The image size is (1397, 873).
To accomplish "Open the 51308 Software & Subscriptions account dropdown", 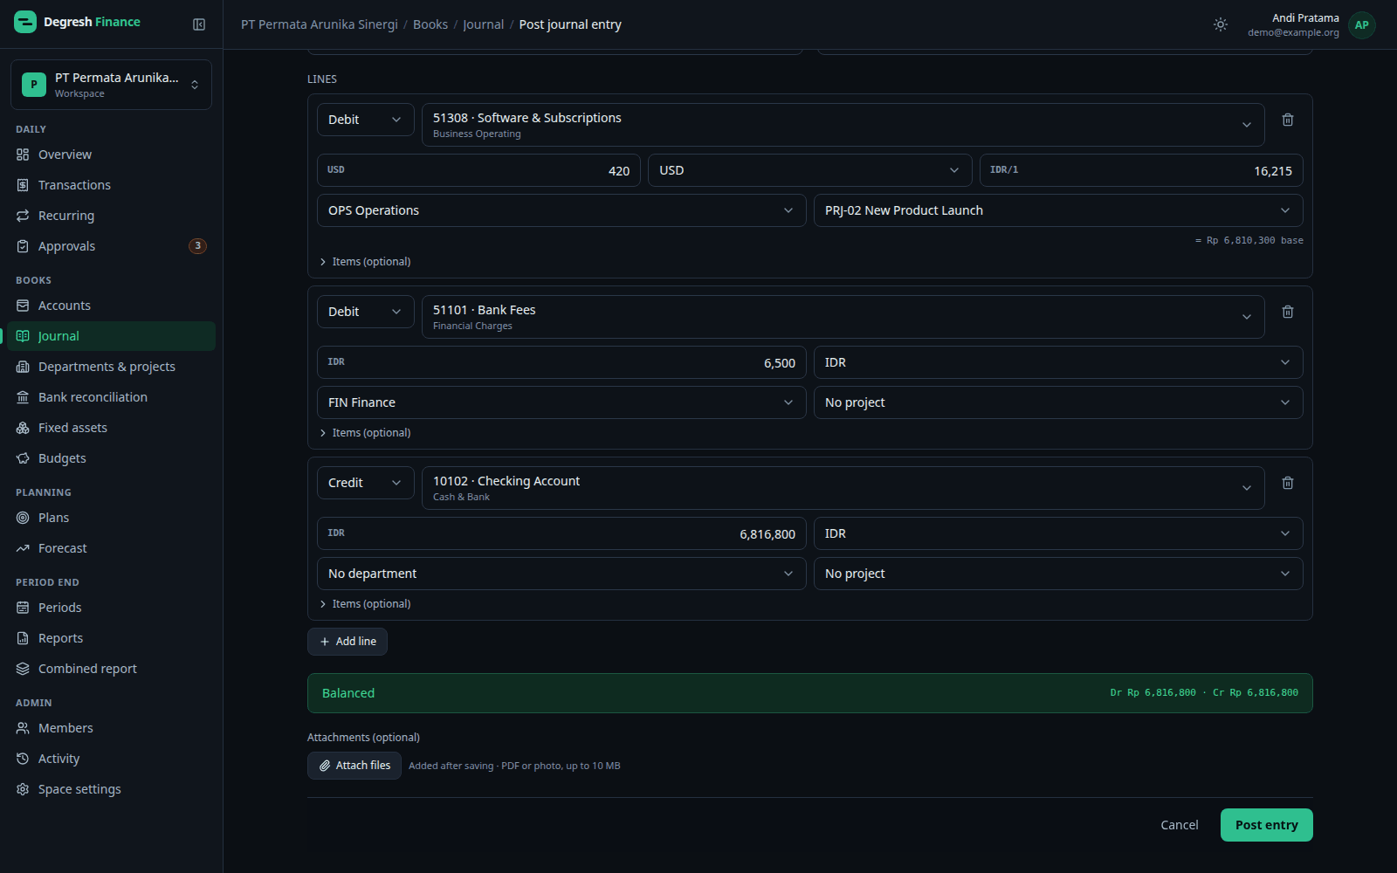I will [x=843, y=125].
